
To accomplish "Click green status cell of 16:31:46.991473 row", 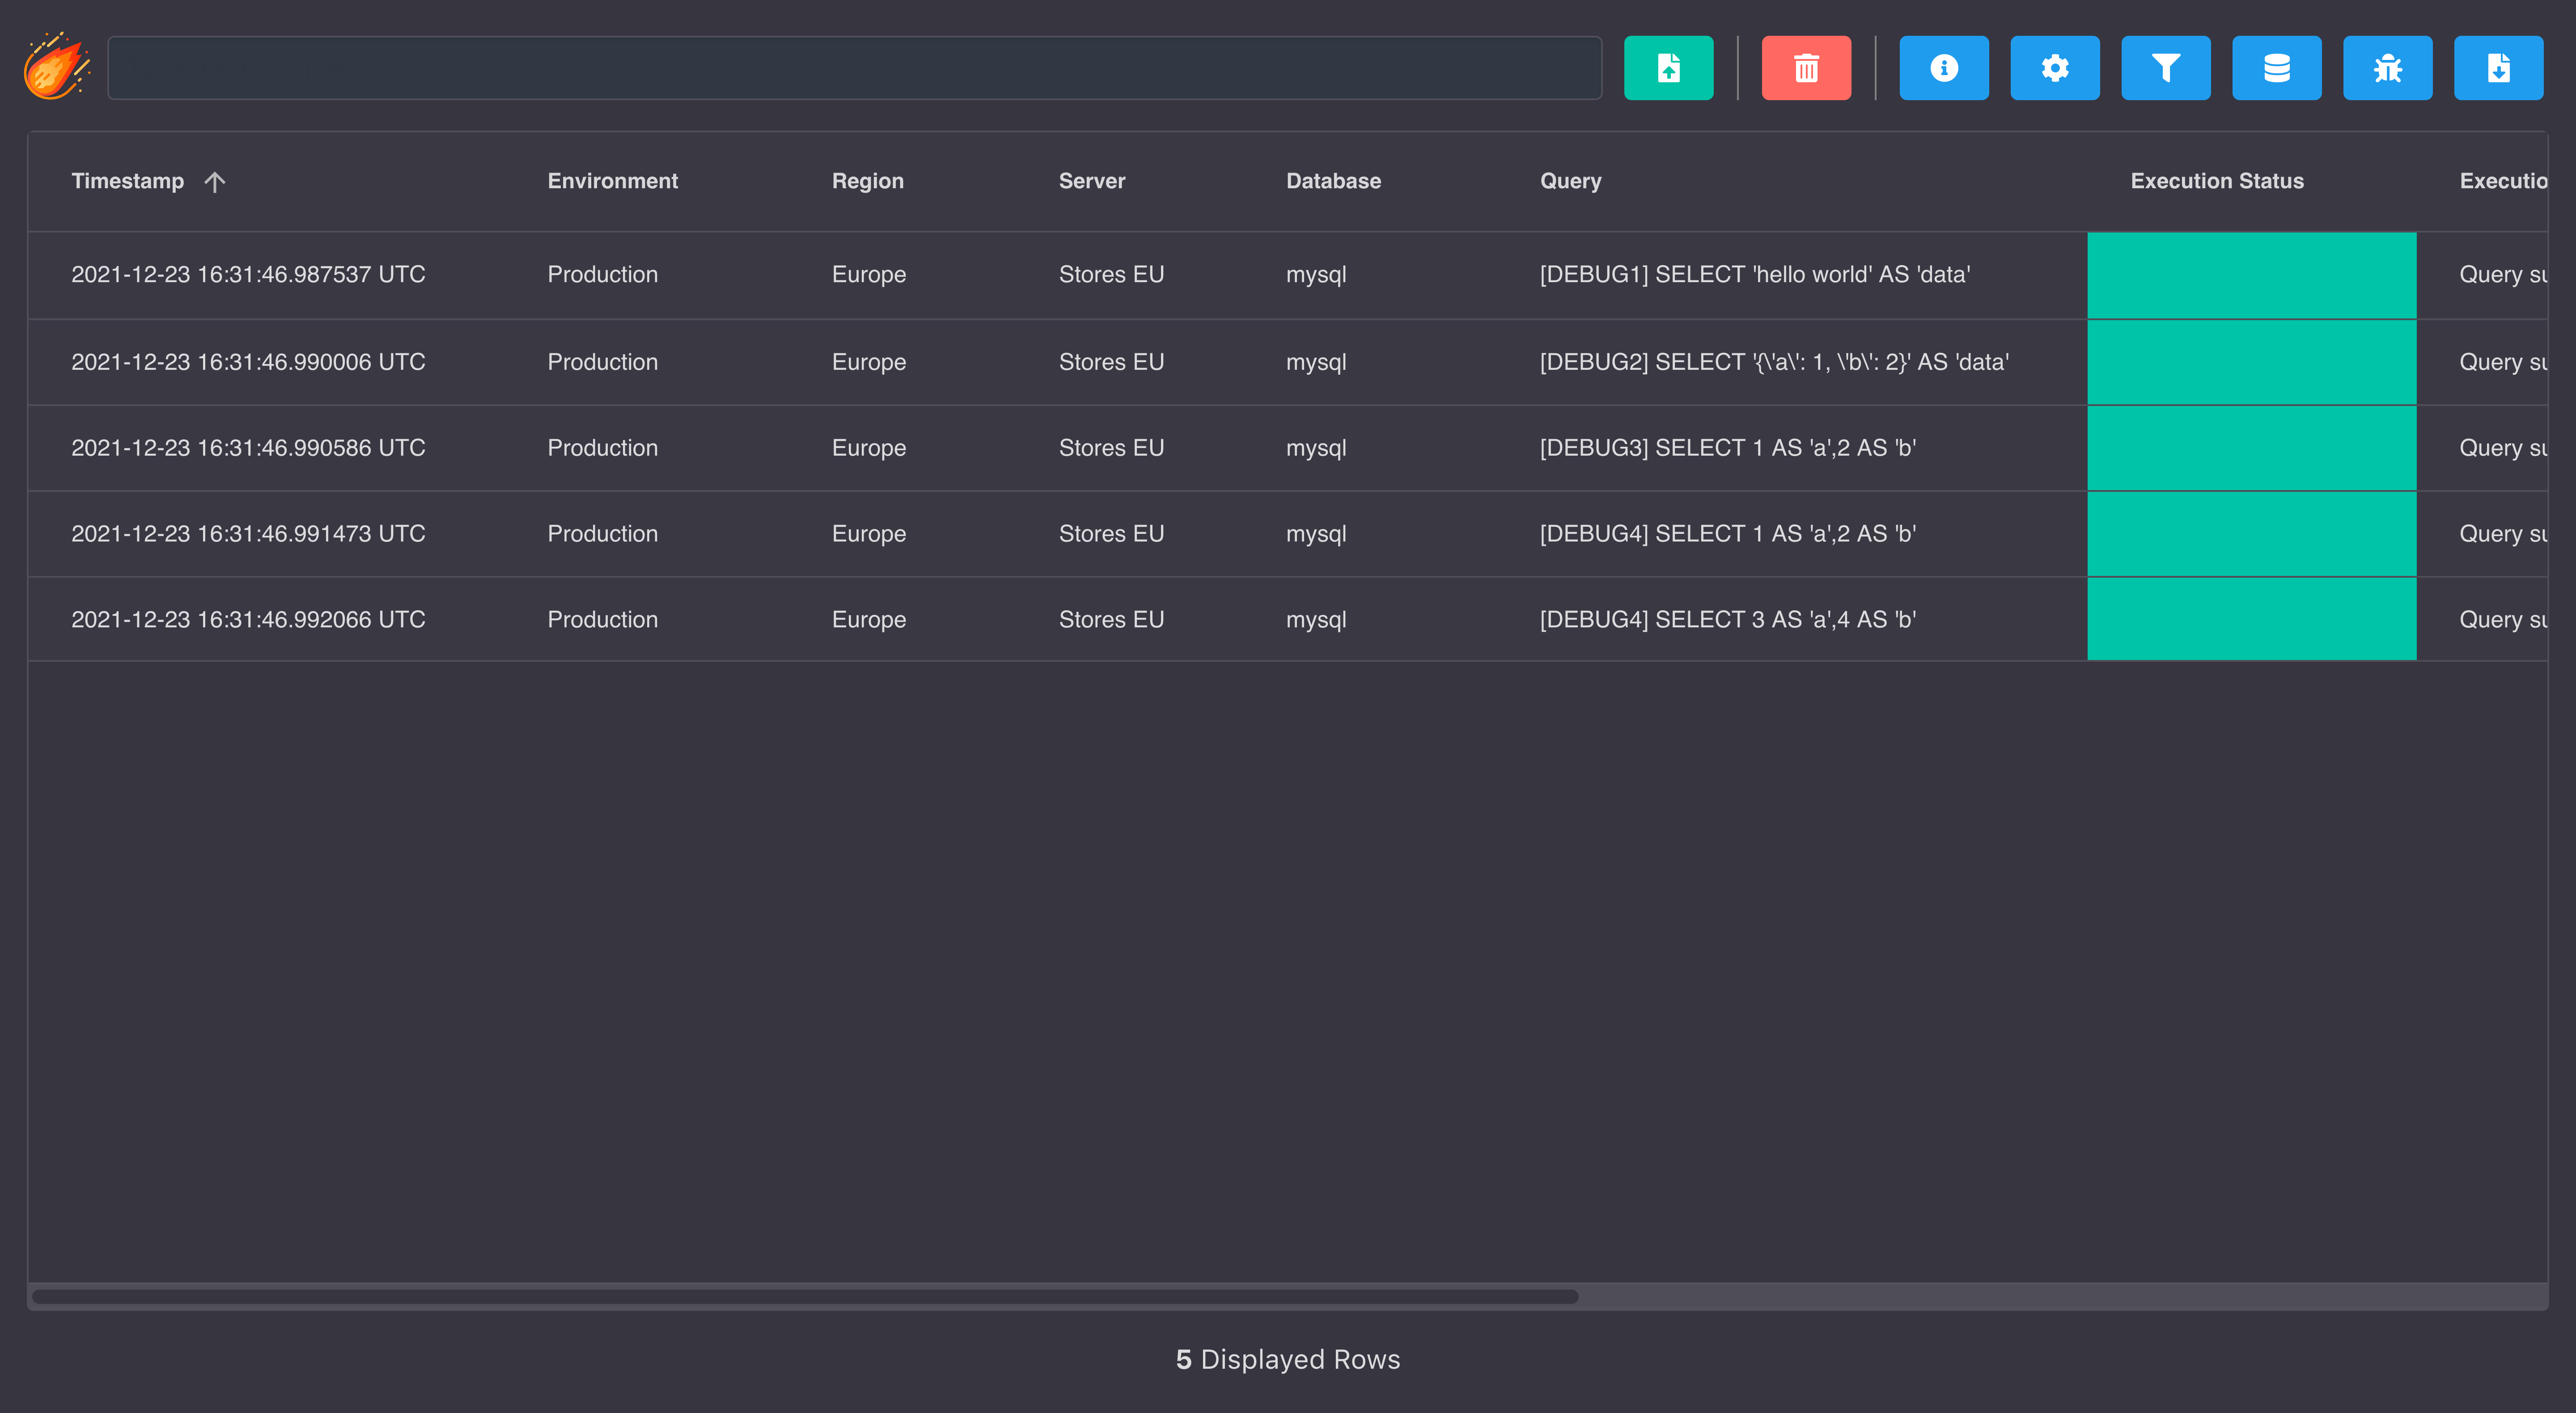I will pos(2252,534).
